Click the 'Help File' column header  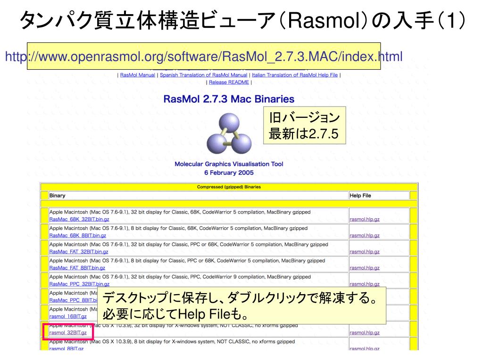tap(360, 196)
